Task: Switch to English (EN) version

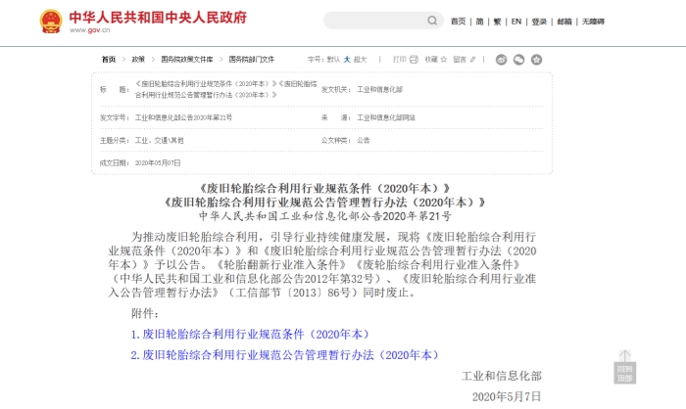Action: tap(515, 22)
